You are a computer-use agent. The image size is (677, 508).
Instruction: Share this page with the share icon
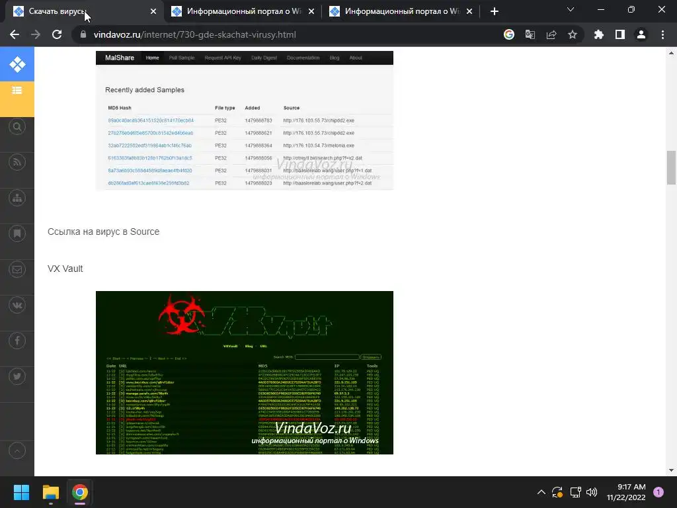[x=551, y=34]
